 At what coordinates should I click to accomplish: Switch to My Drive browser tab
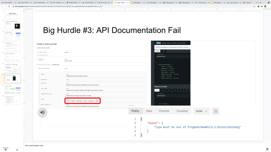(x=105, y=3)
